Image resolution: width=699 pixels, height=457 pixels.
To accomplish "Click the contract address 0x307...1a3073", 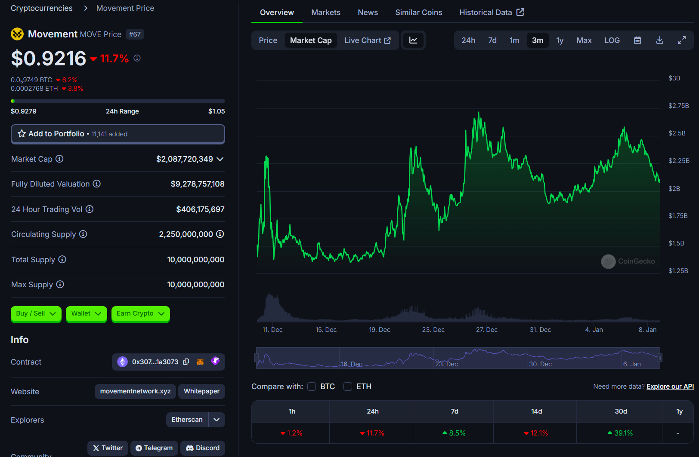I will pos(155,362).
